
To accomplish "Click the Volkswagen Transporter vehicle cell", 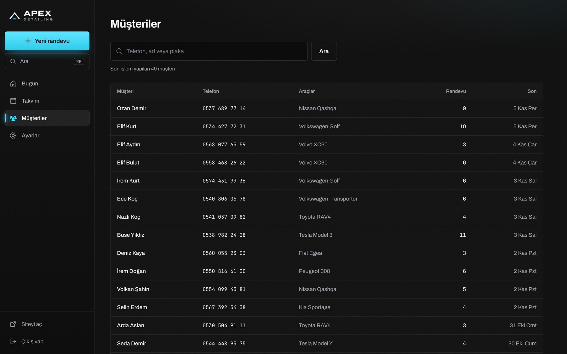I will 328,199.
